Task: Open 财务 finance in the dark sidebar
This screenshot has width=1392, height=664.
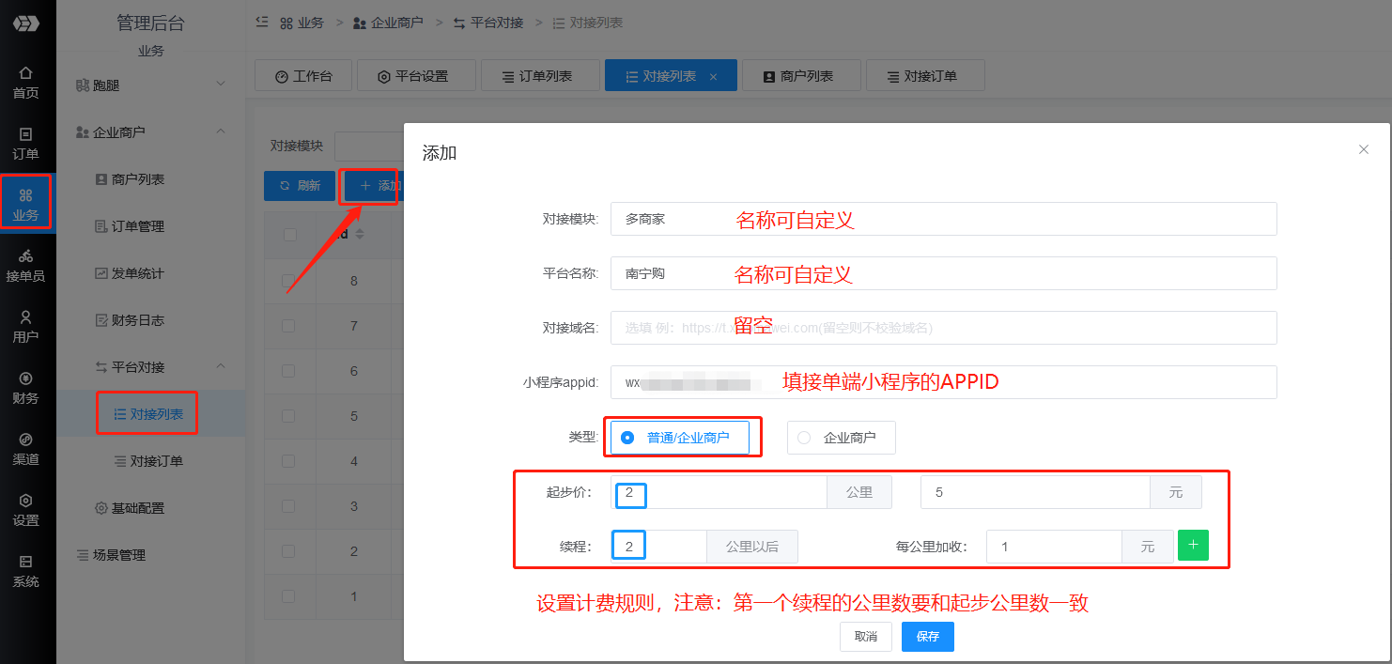Action: pos(26,388)
